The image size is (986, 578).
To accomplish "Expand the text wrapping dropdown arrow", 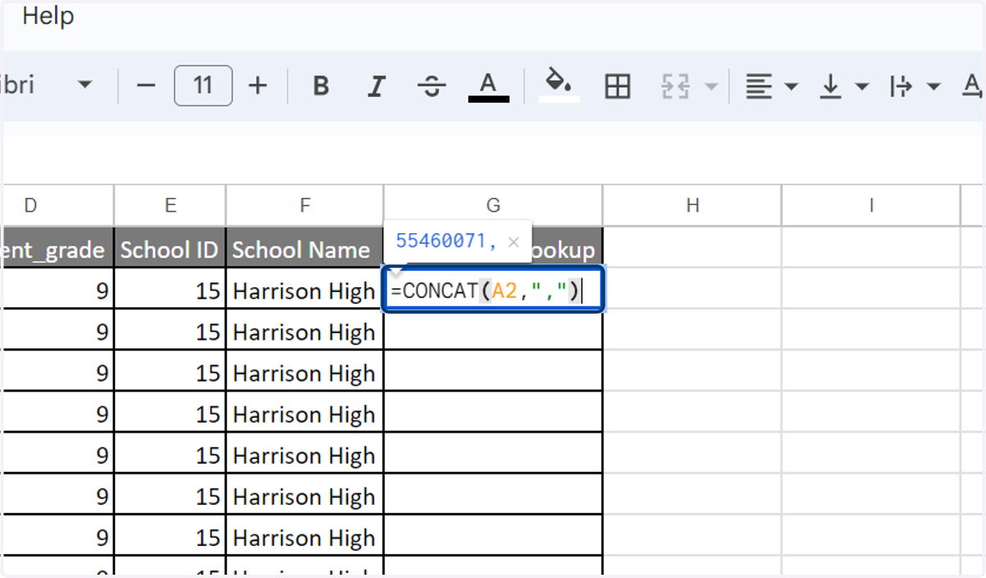I will click(x=933, y=86).
